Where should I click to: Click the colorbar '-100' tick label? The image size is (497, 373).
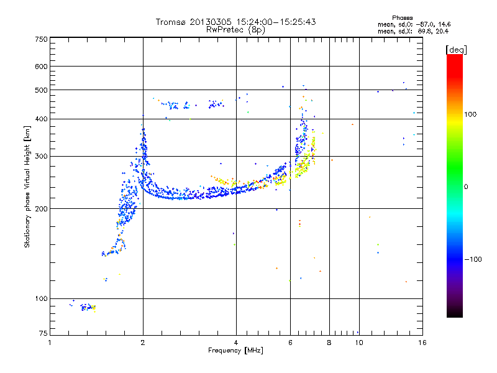pyautogui.click(x=473, y=259)
